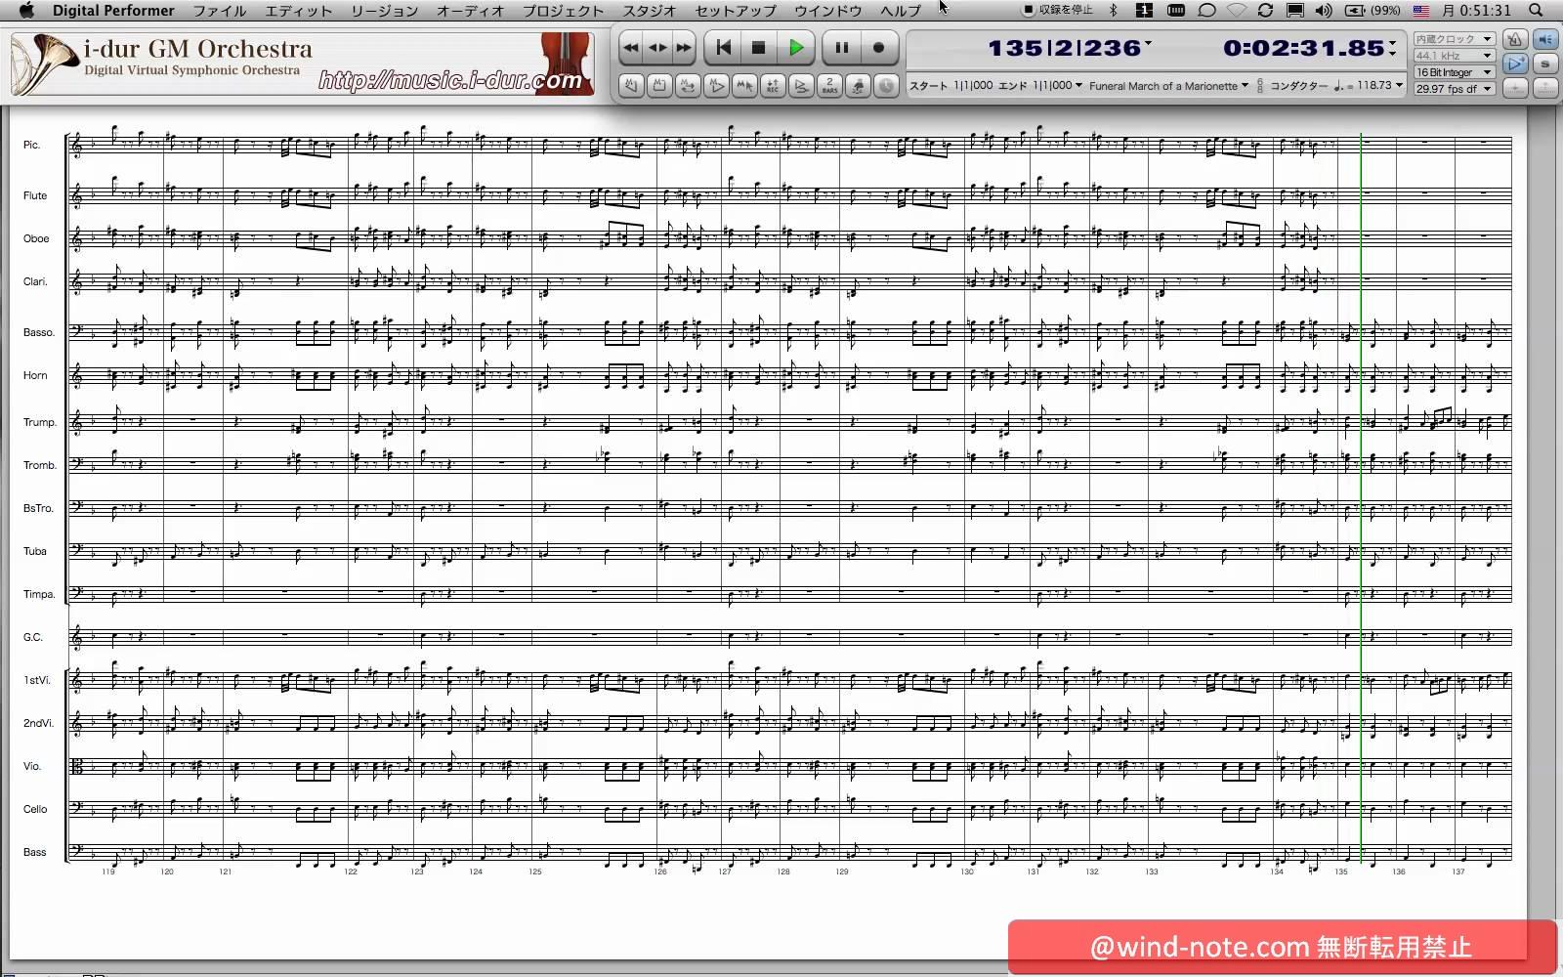Image resolution: width=1563 pixels, height=977 pixels.
Task: Open the Apple menu
Action: [x=26, y=10]
